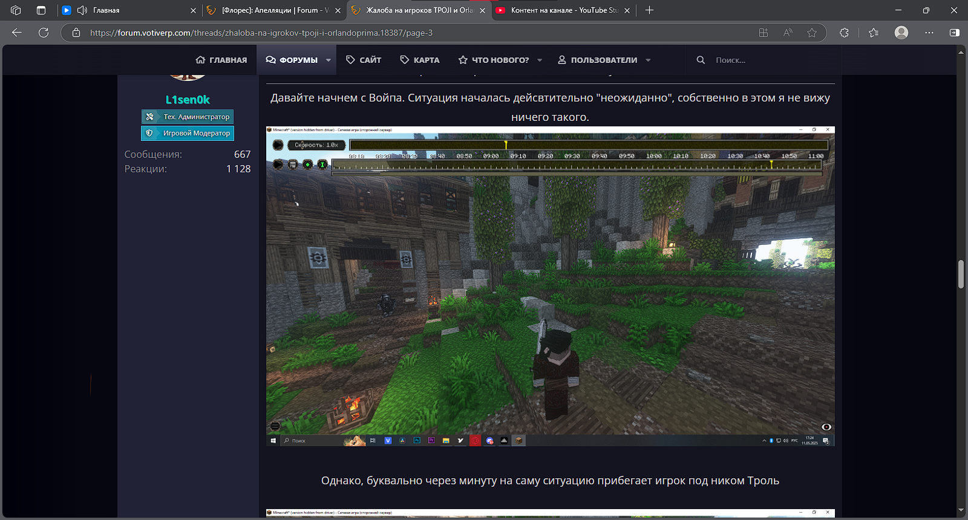
Task: Add this page to favorites
Action: pos(812,33)
